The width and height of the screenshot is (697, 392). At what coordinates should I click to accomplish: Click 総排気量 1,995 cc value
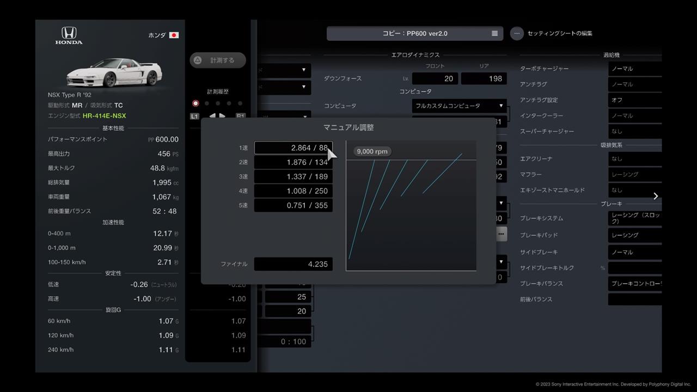(165, 183)
